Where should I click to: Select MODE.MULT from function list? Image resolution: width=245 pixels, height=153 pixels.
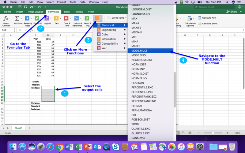pos(150,50)
